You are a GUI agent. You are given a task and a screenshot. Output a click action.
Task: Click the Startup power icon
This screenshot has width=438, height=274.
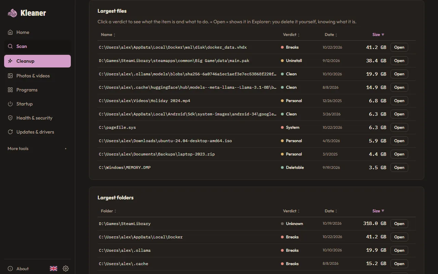pos(10,104)
